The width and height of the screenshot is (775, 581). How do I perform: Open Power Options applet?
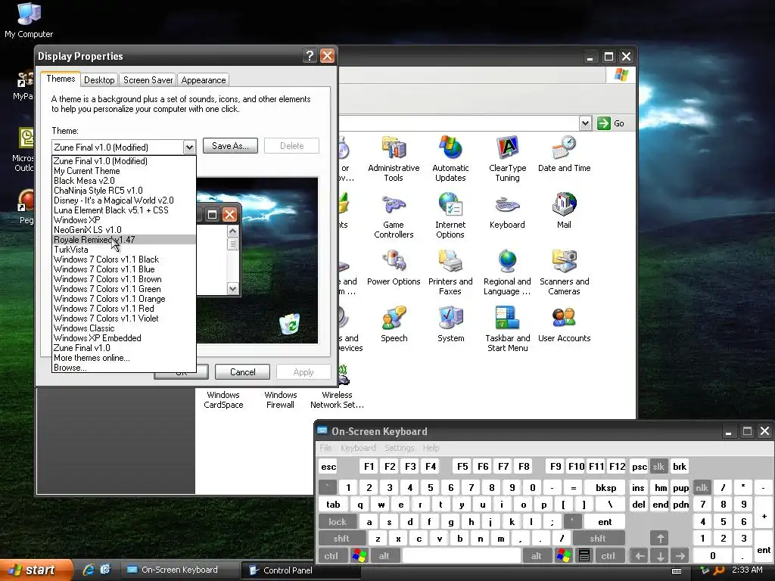coord(394,268)
